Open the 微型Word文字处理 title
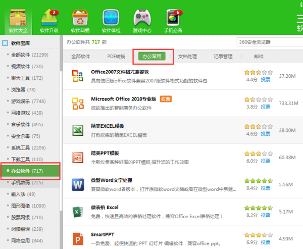This screenshot has height=249, width=303. click(112, 180)
